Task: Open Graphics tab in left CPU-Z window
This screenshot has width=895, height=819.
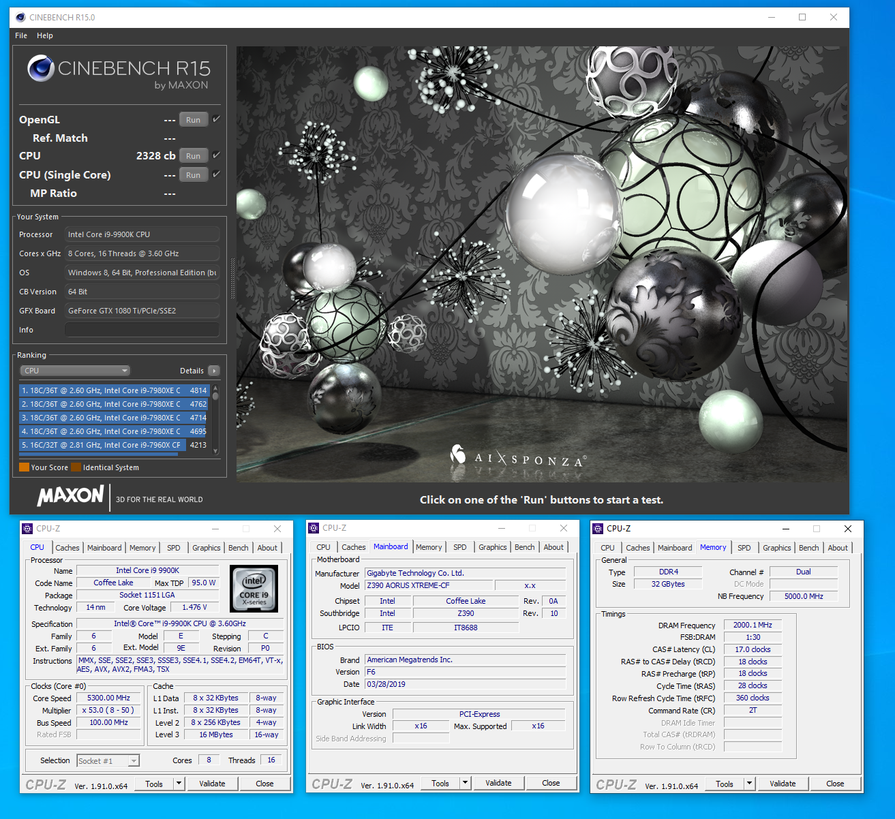Action: [207, 548]
